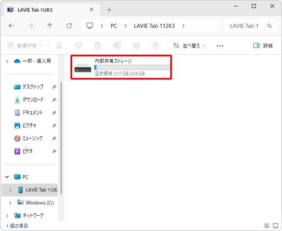Expand the Windows (C:) tree node
The width and height of the screenshot is (282, 231).
(10, 203)
